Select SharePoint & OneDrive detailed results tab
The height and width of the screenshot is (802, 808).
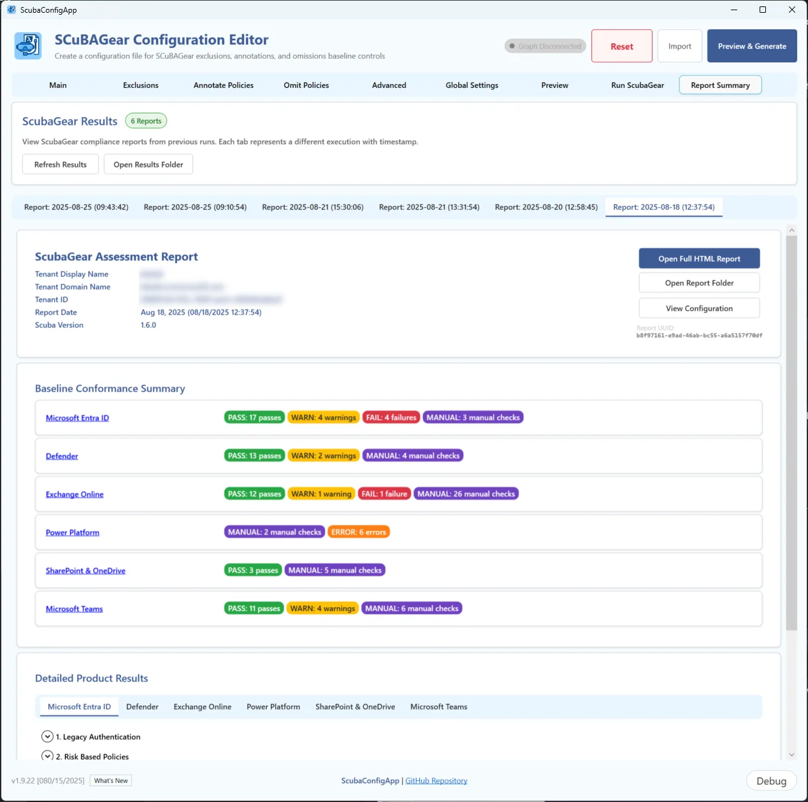[x=355, y=706]
